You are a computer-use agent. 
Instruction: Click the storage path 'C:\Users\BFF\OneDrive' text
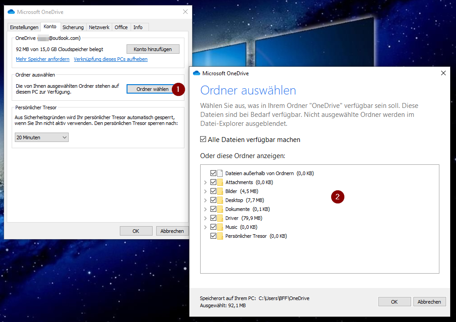(x=284, y=298)
